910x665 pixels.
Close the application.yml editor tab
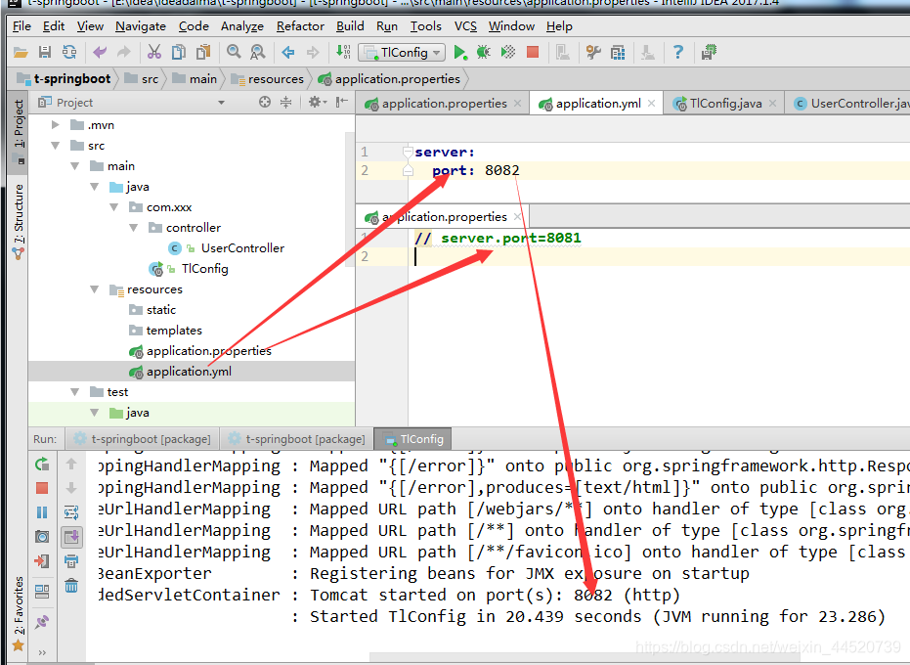click(x=652, y=104)
